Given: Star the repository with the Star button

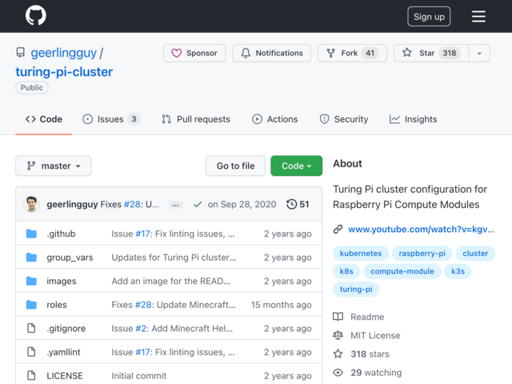Looking at the screenshot, I should click(x=431, y=53).
